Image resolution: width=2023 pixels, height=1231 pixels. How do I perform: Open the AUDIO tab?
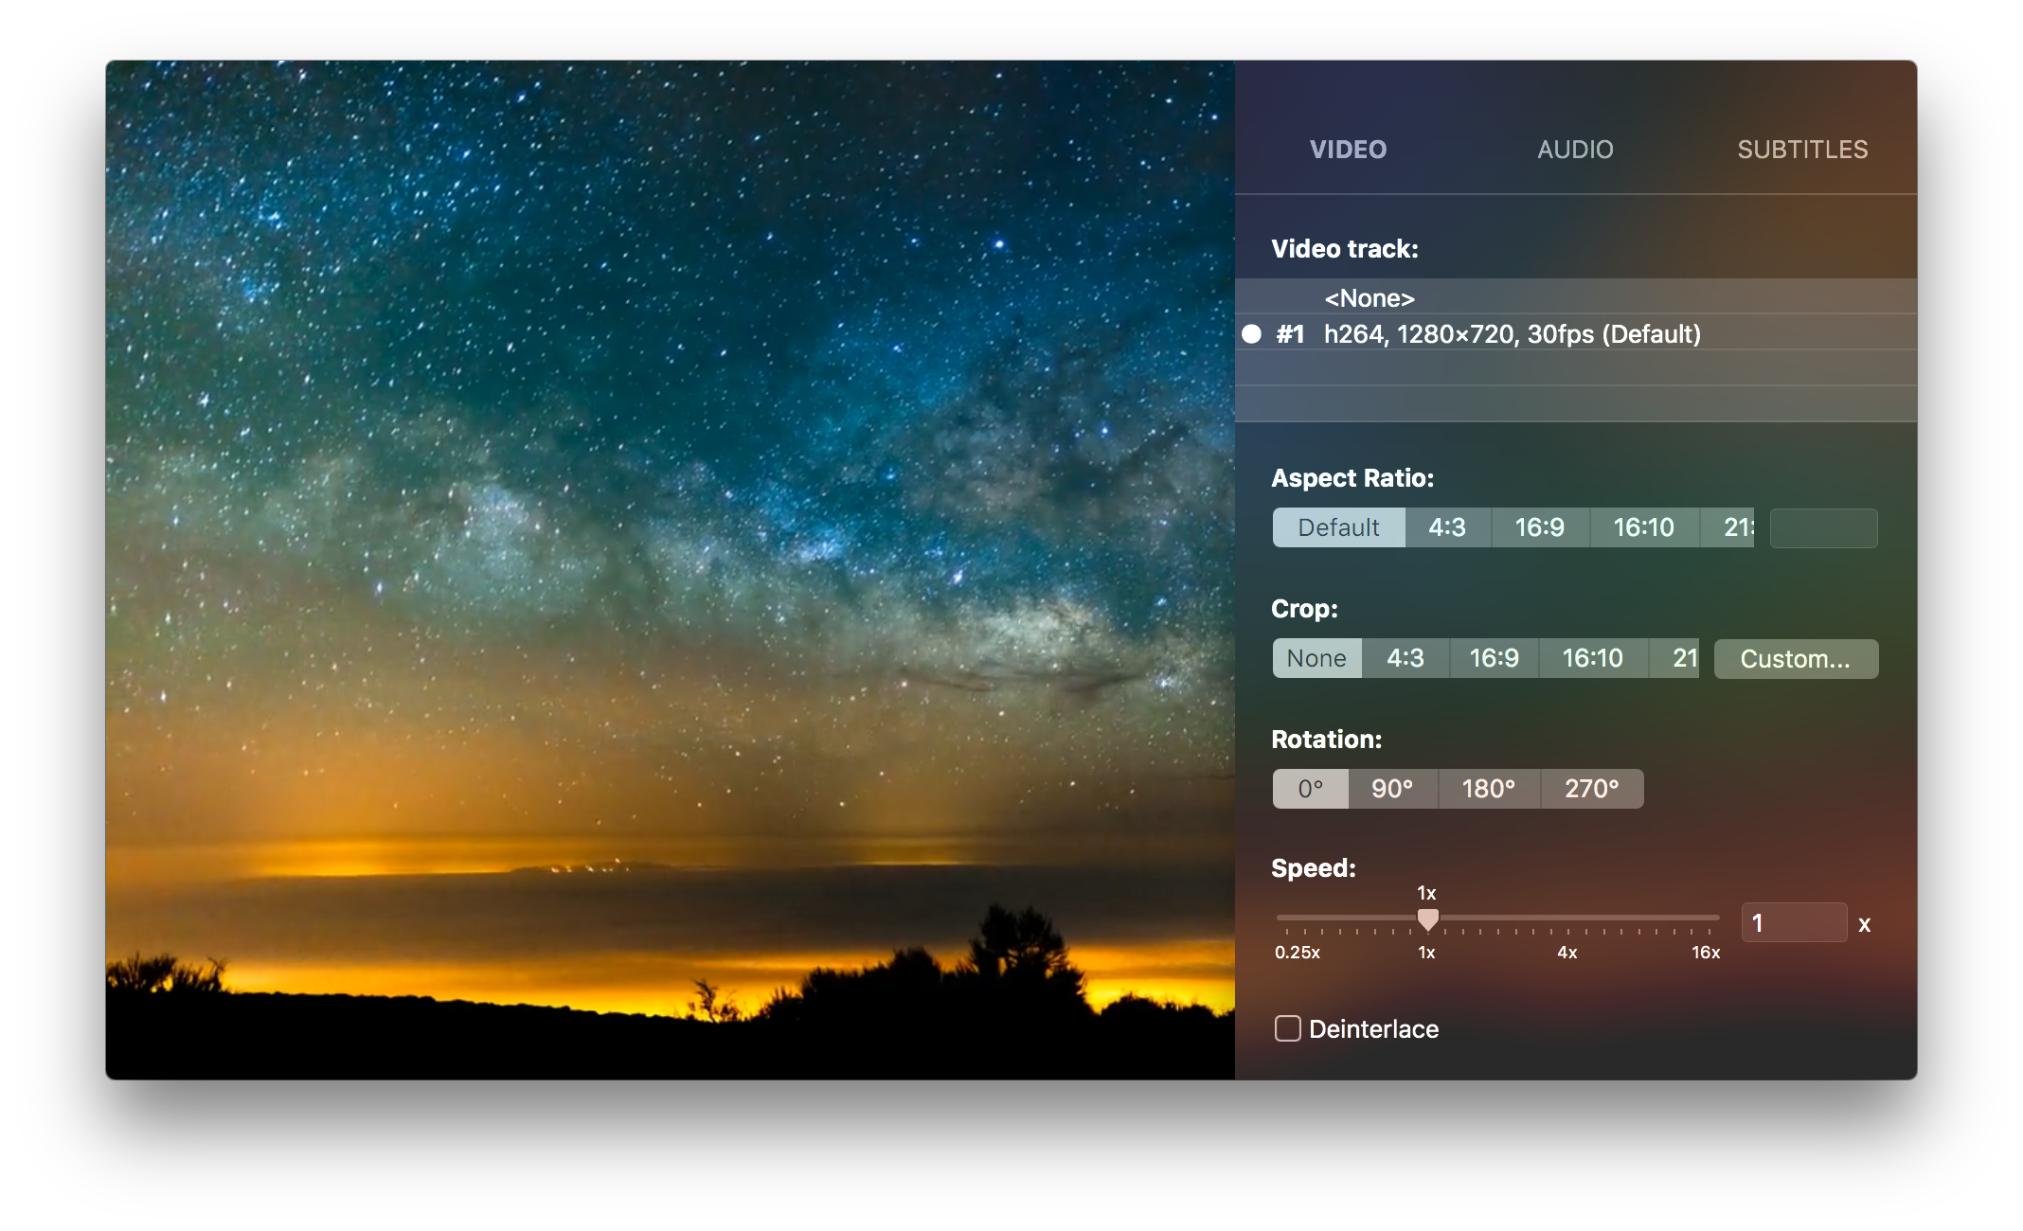(x=1575, y=150)
